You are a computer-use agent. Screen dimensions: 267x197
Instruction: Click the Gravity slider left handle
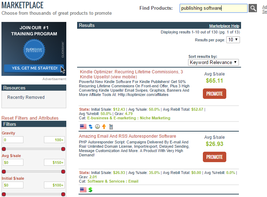[x=4, y=149]
